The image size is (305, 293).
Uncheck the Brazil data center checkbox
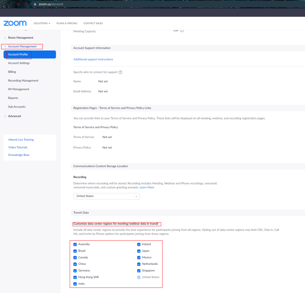point(75,251)
